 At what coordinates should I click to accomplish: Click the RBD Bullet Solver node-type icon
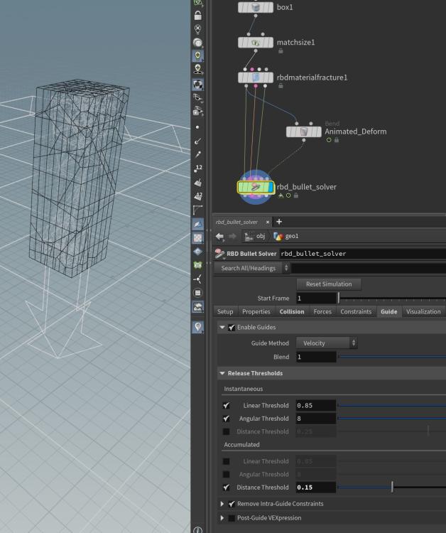click(219, 253)
